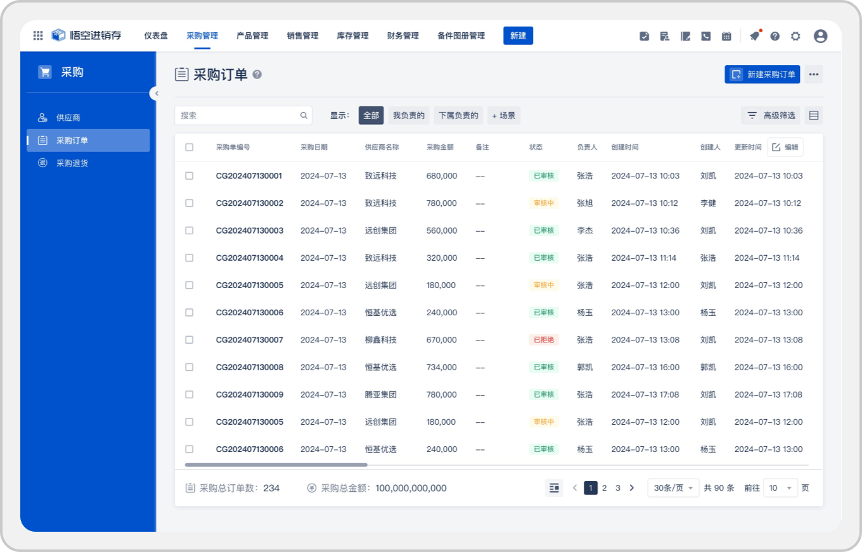Mark the checkbox for CG202407130009

coord(189,394)
